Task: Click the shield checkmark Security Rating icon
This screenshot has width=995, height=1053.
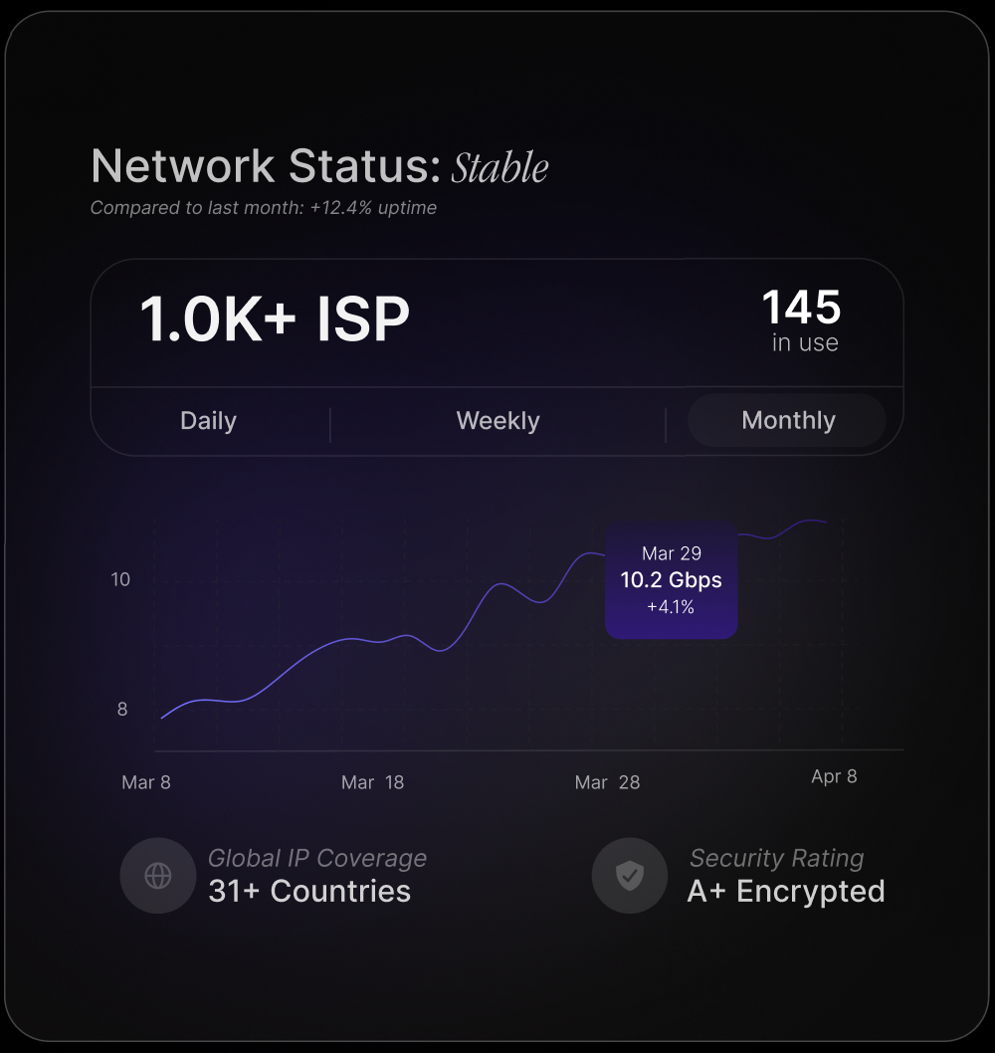Action: (629, 876)
